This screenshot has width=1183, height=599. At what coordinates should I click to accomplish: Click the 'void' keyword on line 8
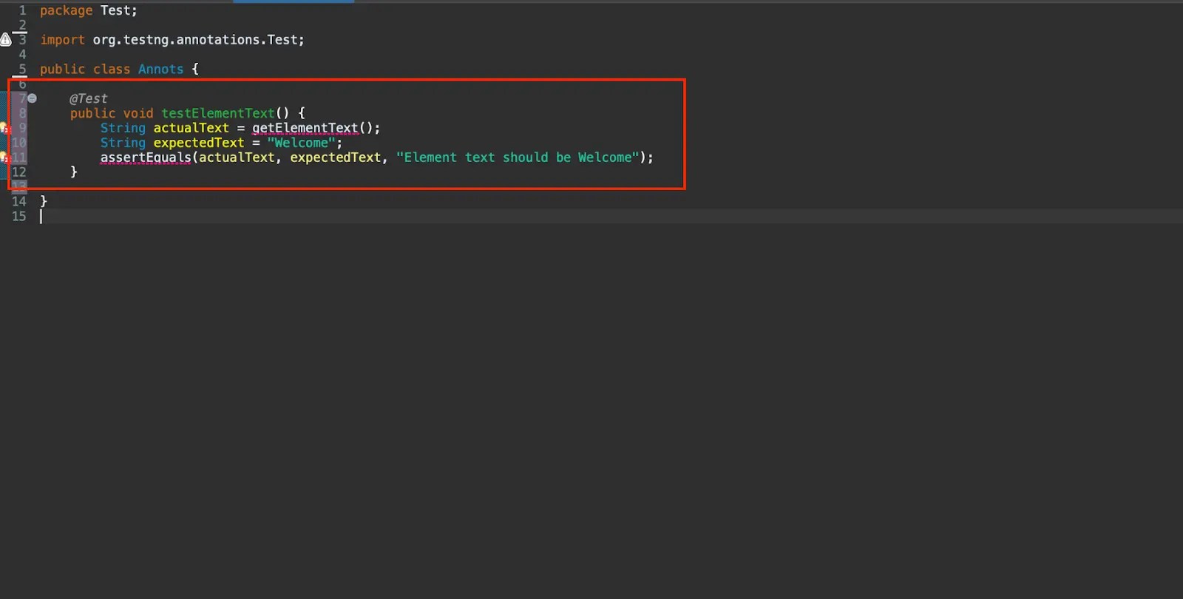(x=138, y=113)
